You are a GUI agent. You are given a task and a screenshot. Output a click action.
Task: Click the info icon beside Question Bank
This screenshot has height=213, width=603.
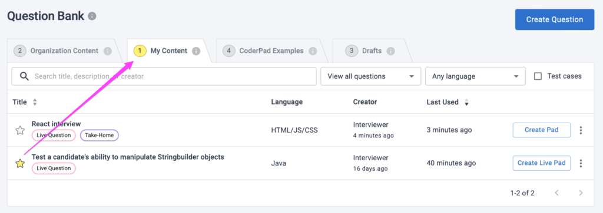pos(92,16)
